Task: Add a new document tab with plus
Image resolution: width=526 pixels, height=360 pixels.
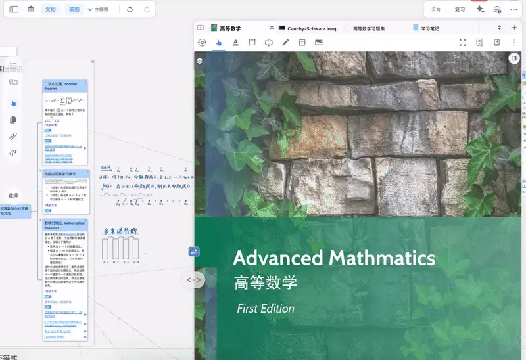Action: pos(514,28)
